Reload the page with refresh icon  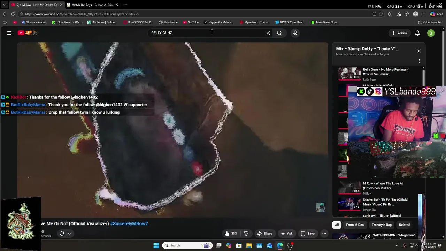click(13, 14)
